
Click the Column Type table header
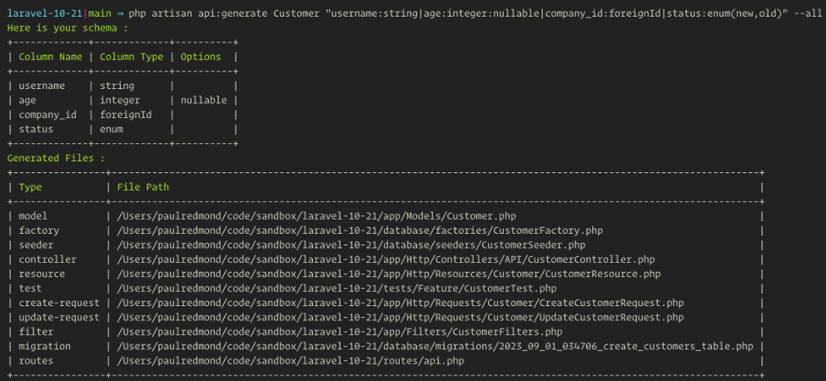click(132, 57)
